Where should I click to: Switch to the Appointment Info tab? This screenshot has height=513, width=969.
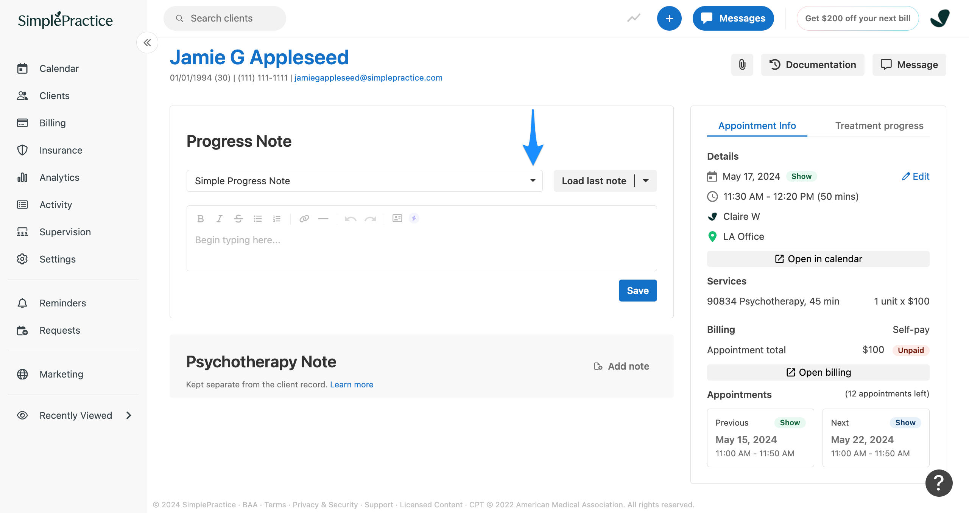point(757,126)
